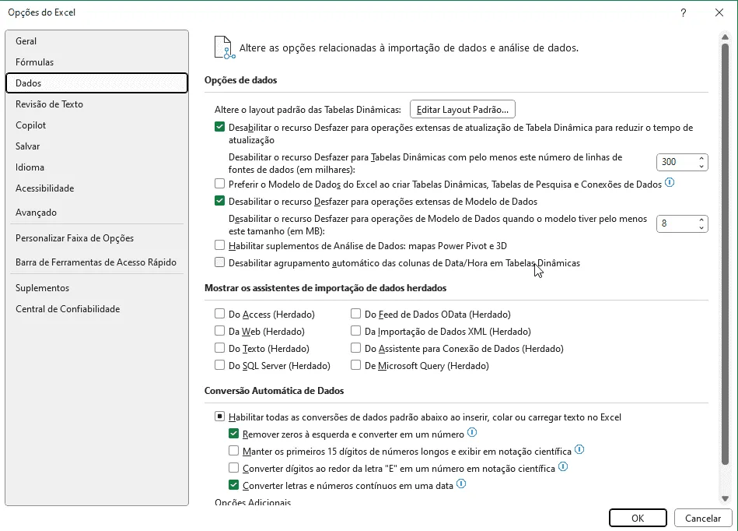Uncheck Remover zeros à esquerda checkbox
This screenshot has width=738, height=531.
click(233, 434)
